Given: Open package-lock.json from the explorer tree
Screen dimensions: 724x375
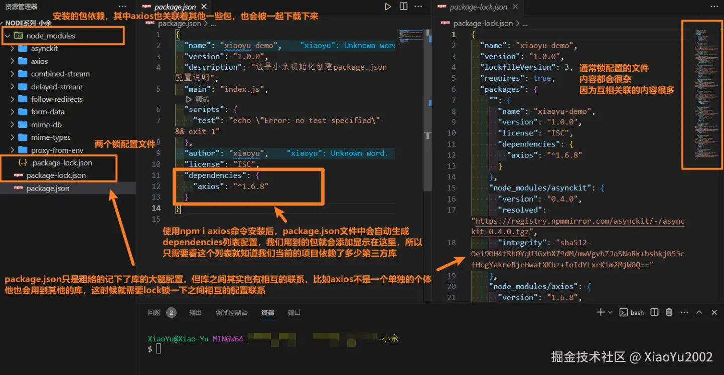Looking at the screenshot, I should coord(56,175).
